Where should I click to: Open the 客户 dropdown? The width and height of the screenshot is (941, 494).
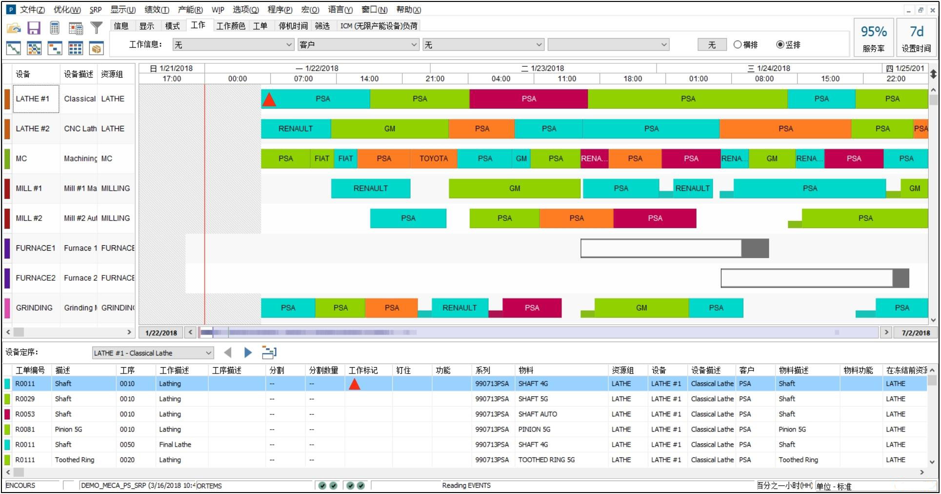pyautogui.click(x=359, y=45)
